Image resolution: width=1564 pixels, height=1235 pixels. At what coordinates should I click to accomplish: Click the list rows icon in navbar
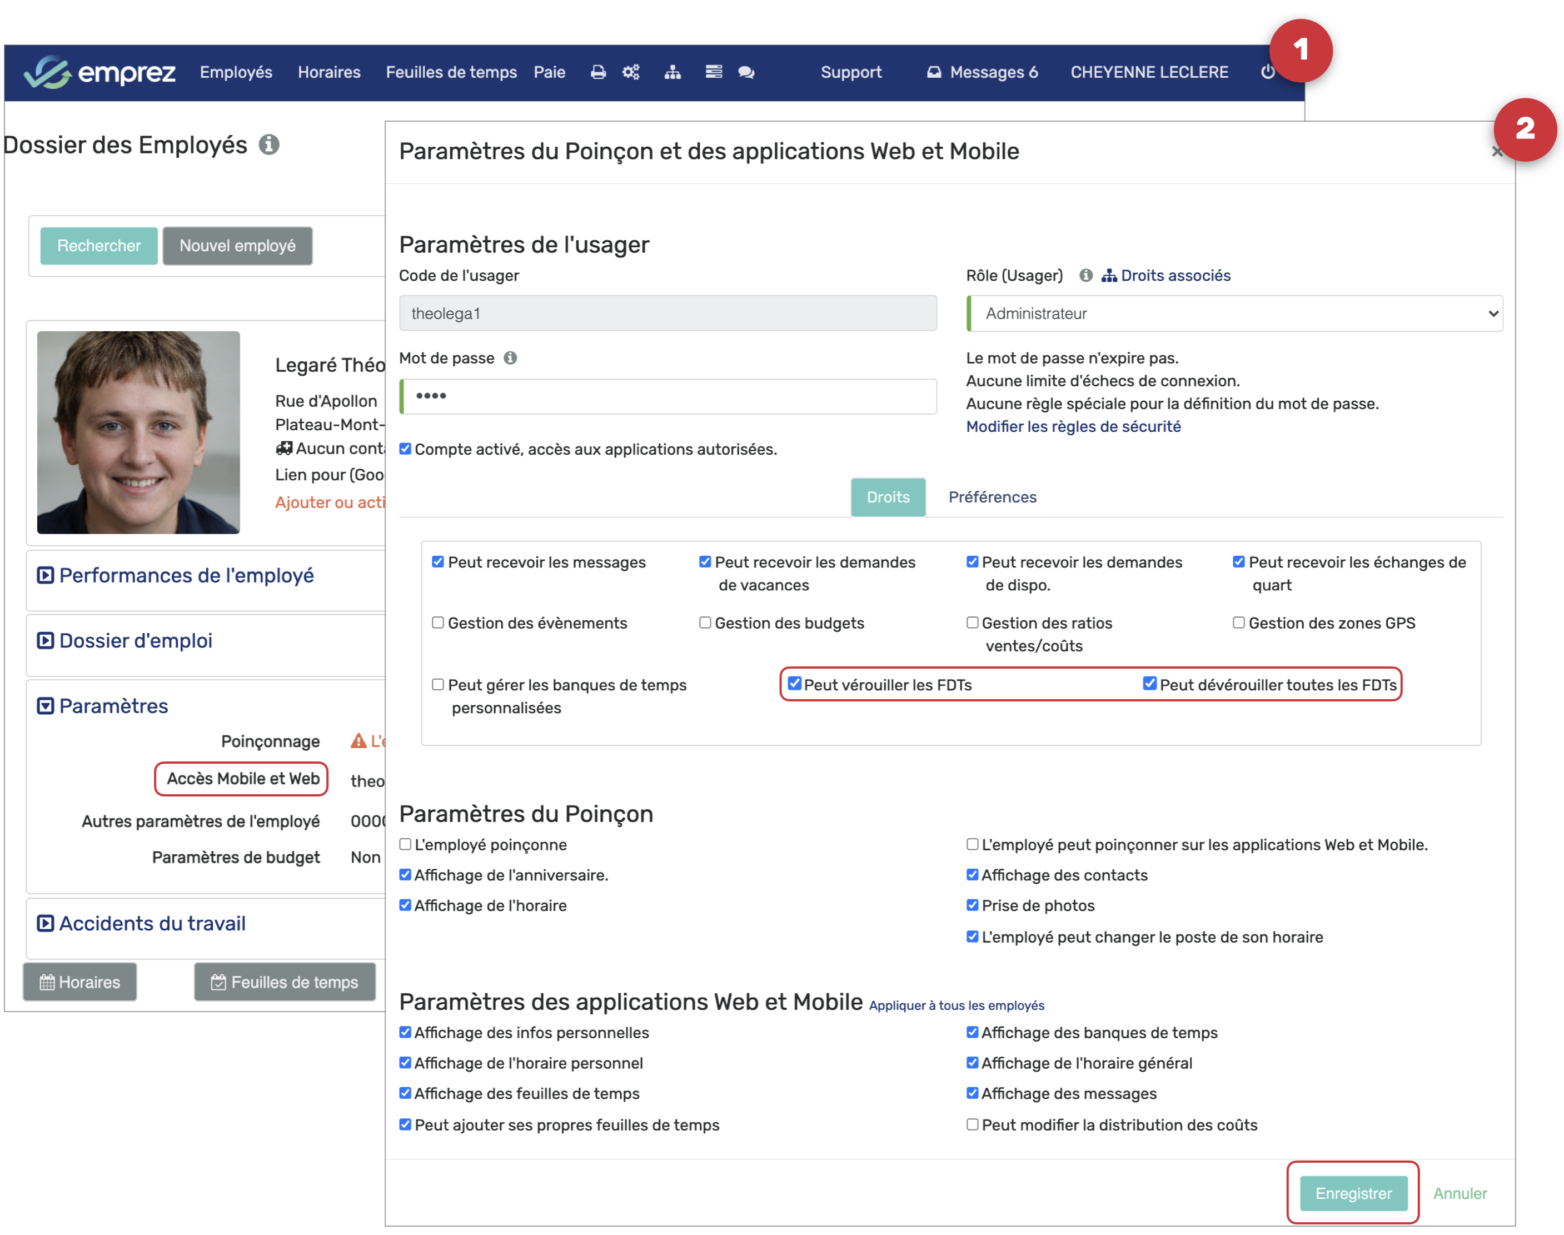[x=713, y=72]
